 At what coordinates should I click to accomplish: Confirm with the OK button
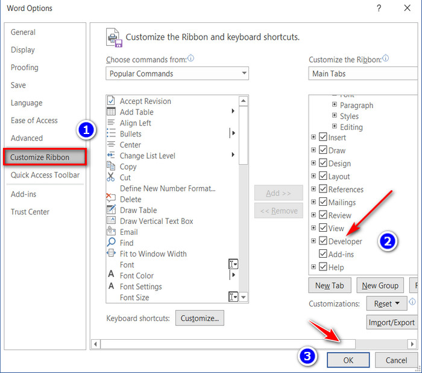[348, 360]
